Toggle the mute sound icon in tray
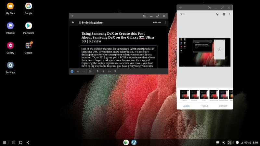260x146 pixels. (x=224, y=142)
